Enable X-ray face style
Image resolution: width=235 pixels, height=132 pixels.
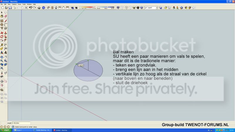pyautogui.click(x=118, y=8)
